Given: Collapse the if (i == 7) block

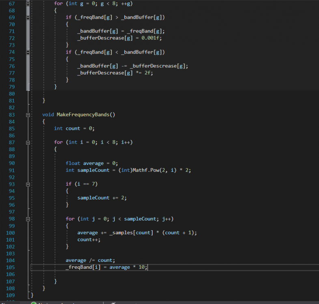Looking at the screenshot, I should click(x=28, y=184).
